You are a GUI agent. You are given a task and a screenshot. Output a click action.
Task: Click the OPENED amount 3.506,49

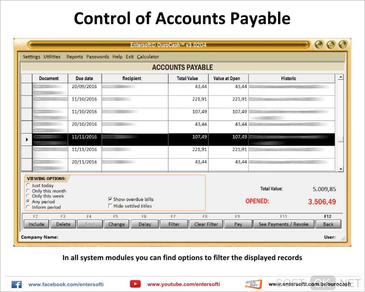(322, 202)
